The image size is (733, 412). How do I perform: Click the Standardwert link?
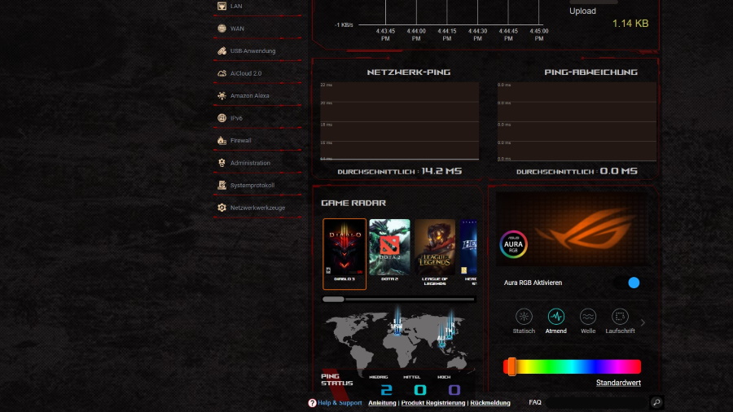618,383
